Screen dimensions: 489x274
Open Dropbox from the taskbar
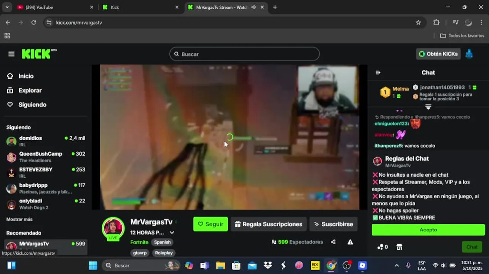pyautogui.click(x=268, y=265)
